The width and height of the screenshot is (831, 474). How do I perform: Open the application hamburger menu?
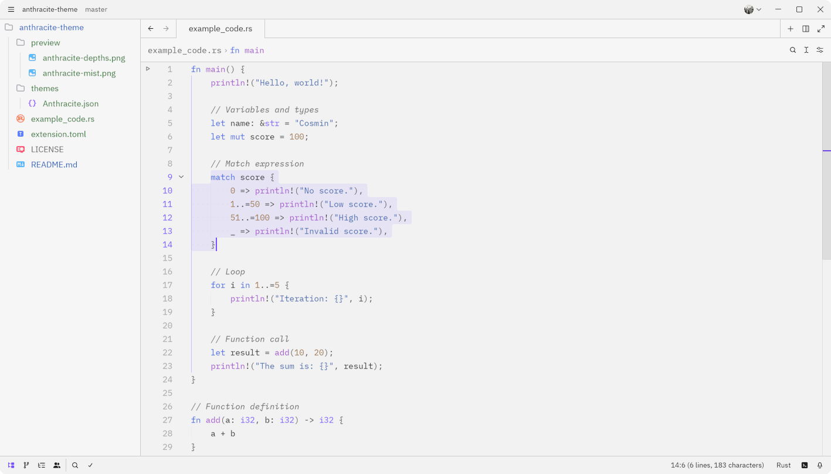(x=11, y=9)
